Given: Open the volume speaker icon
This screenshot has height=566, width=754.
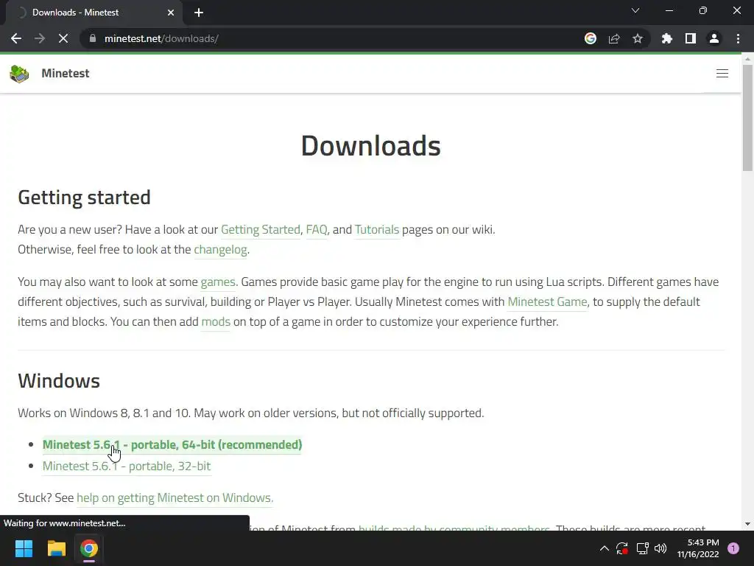Looking at the screenshot, I should 660,548.
